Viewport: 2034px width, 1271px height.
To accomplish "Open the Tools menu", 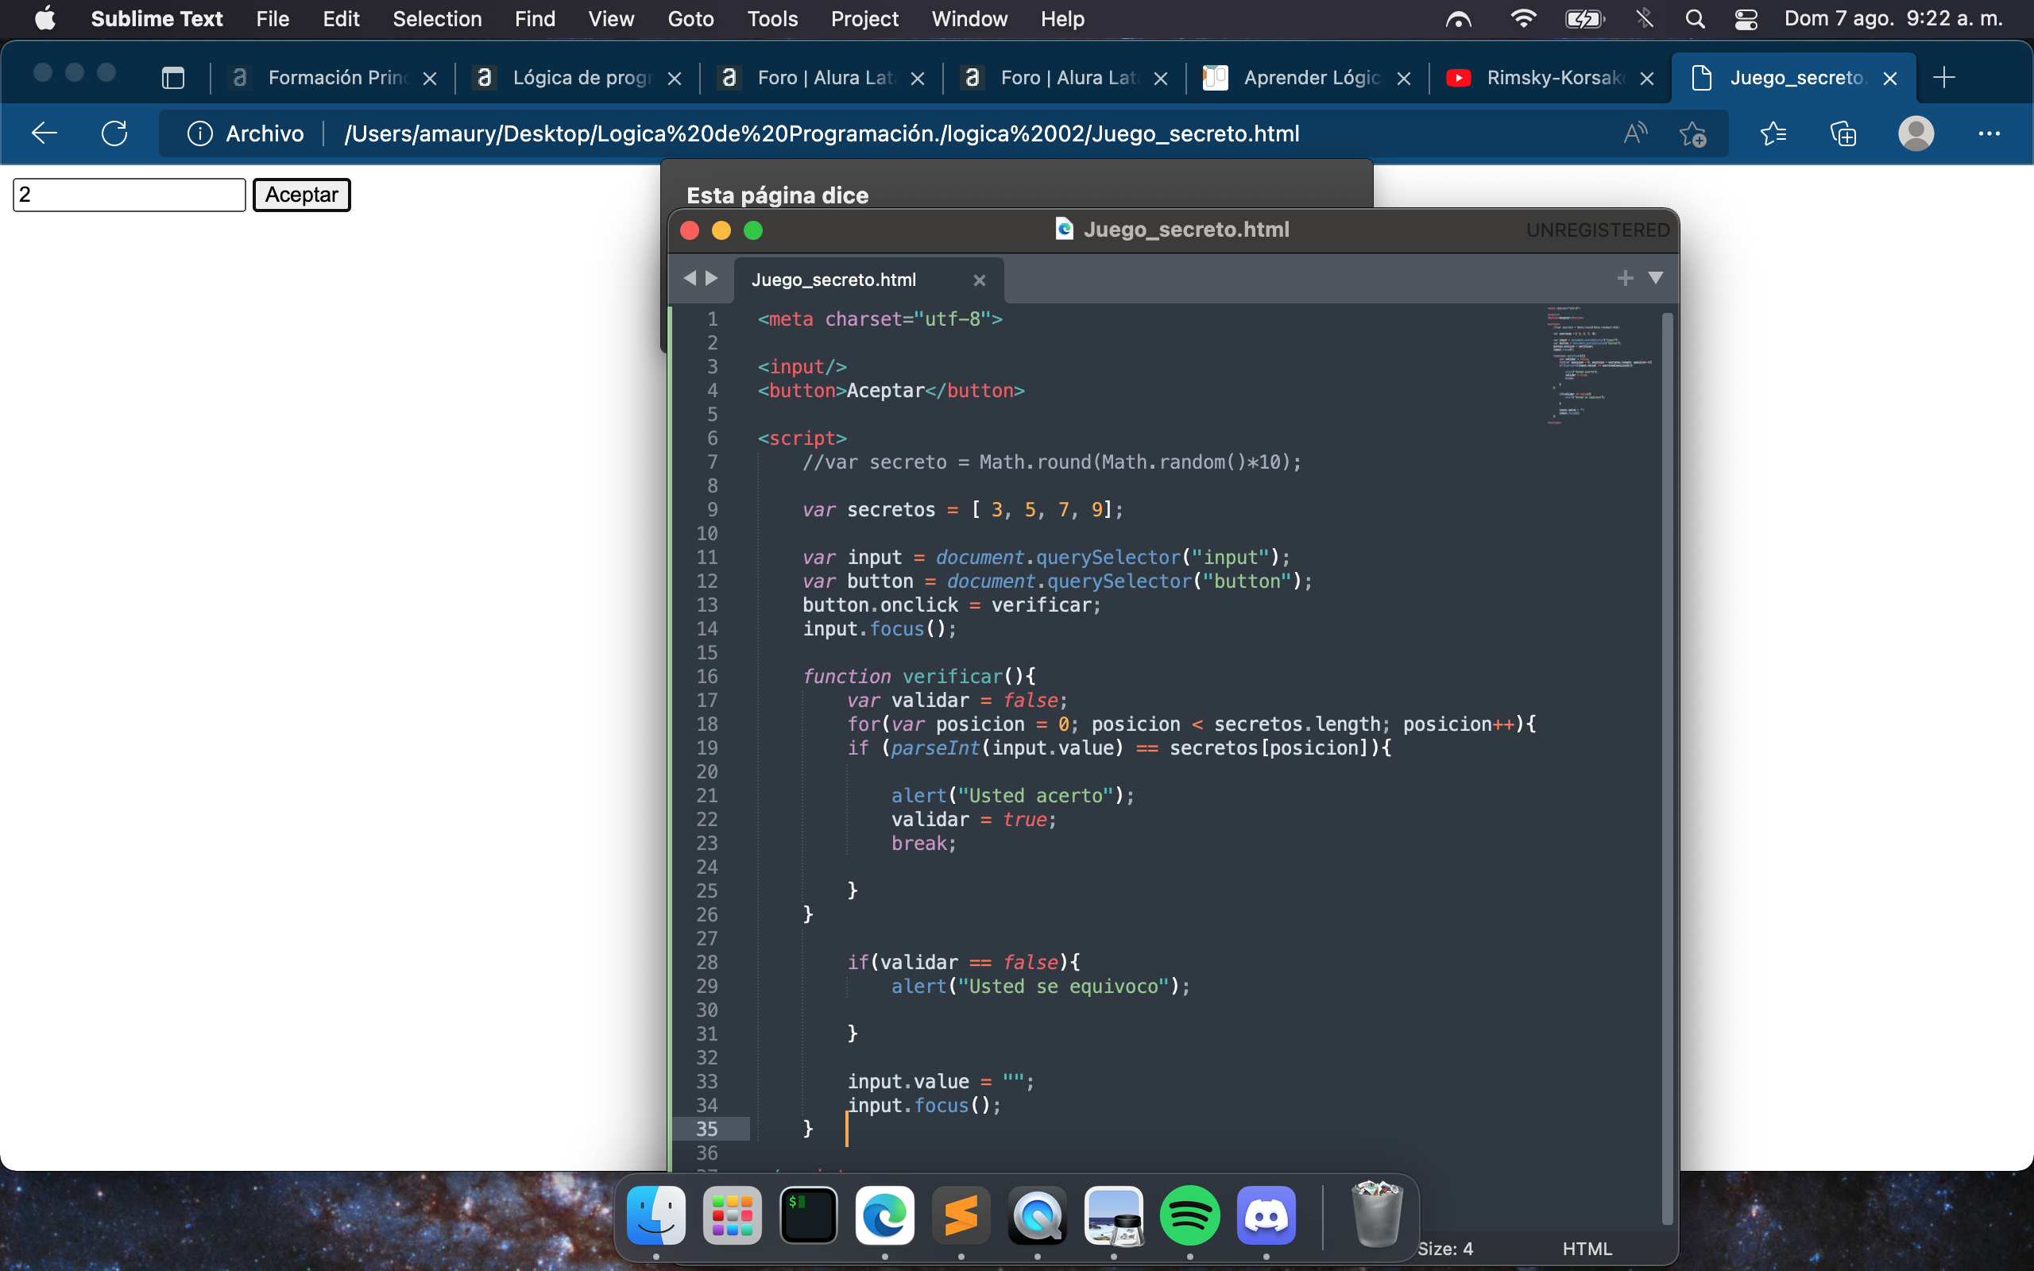I will pos(772,18).
